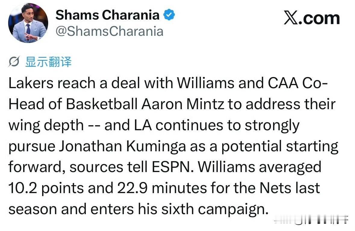Click the phrase wing depth in tweet

pos(46,126)
